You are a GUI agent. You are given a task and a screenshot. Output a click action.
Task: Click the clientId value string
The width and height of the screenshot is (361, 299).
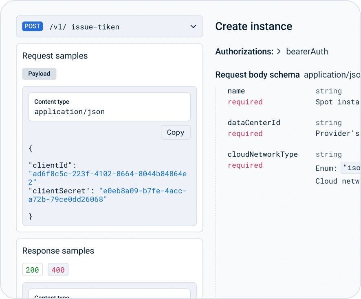point(107,178)
